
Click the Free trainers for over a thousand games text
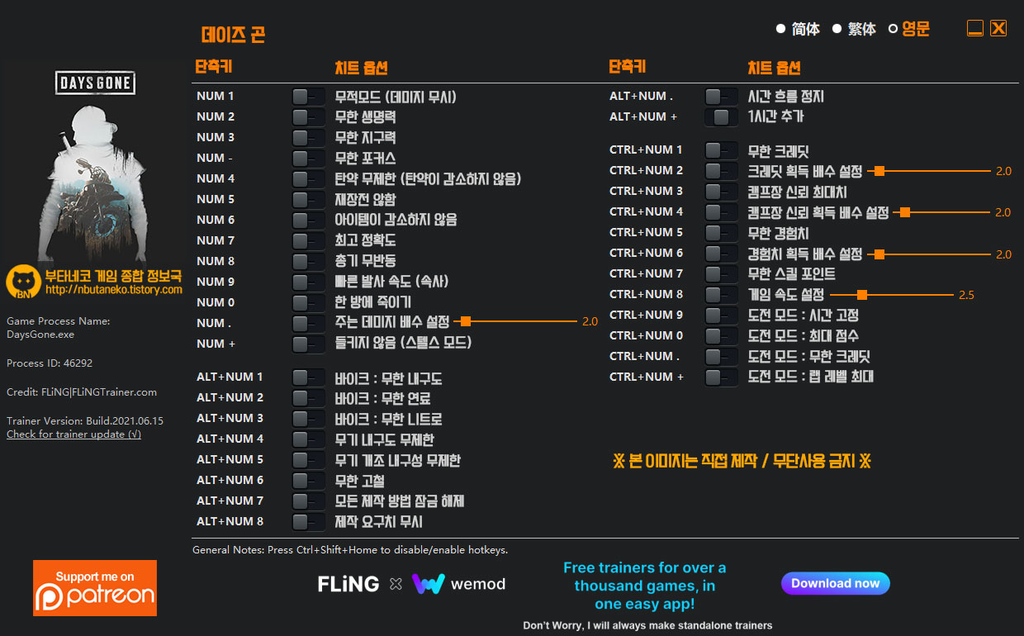coord(645,586)
